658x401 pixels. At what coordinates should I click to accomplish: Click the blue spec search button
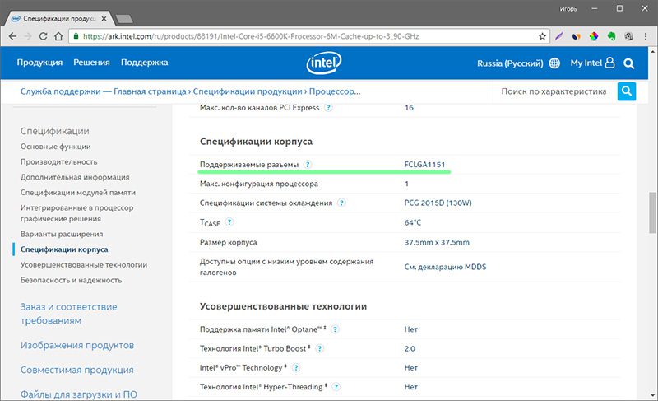point(627,91)
